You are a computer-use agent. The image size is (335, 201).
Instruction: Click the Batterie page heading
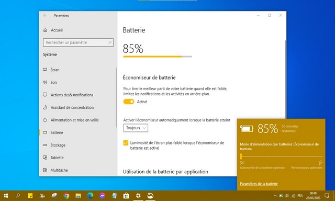134,30
